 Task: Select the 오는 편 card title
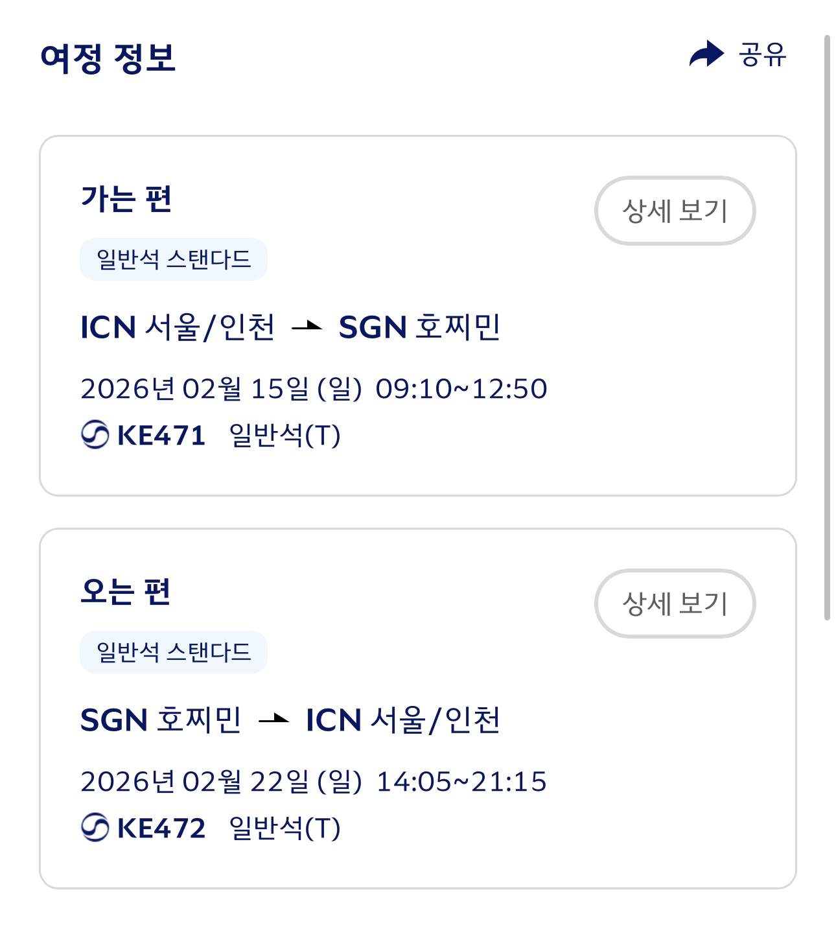click(x=126, y=591)
